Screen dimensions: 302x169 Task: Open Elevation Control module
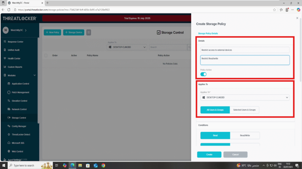(19, 101)
